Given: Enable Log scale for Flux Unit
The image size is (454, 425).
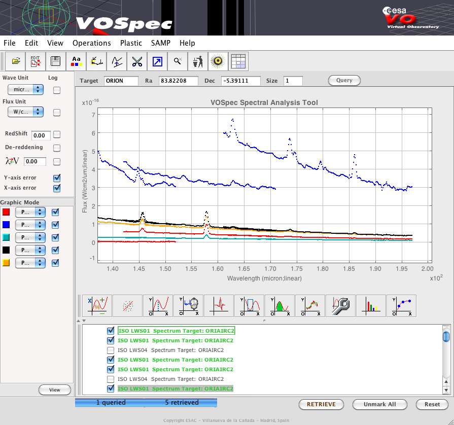Looking at the screenshot, I should click(x=57, y=112).
